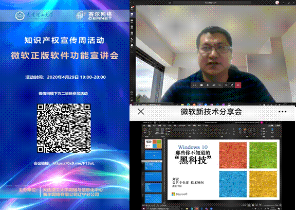Close the 微软新技术分享会 page with X
This screenshot has height=210, width=296.
point(141,112)
